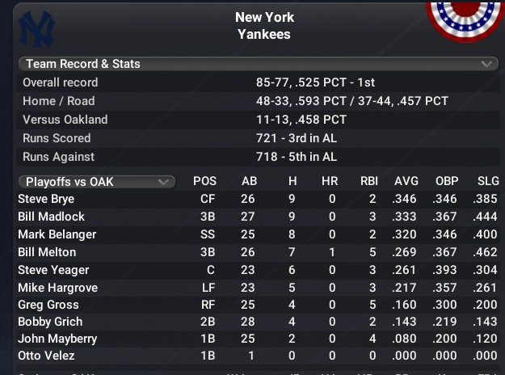The height and width of the screenshot is (375, 505).
Task: Sort by the RBI column header
Action: click(369, 181)
